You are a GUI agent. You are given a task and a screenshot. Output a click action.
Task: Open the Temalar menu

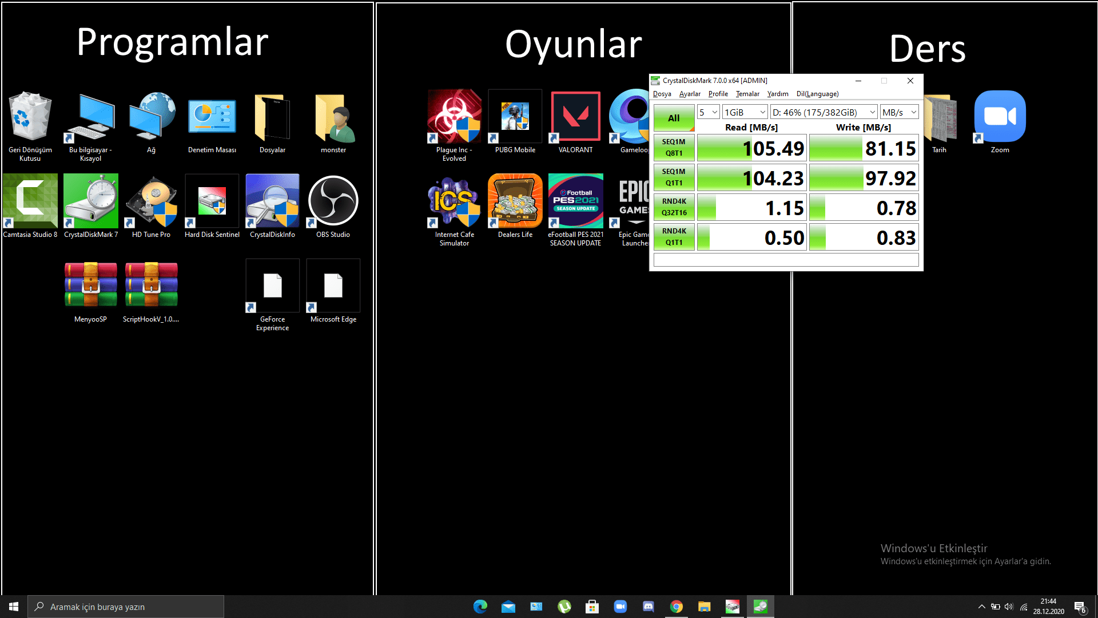(747, 93)
